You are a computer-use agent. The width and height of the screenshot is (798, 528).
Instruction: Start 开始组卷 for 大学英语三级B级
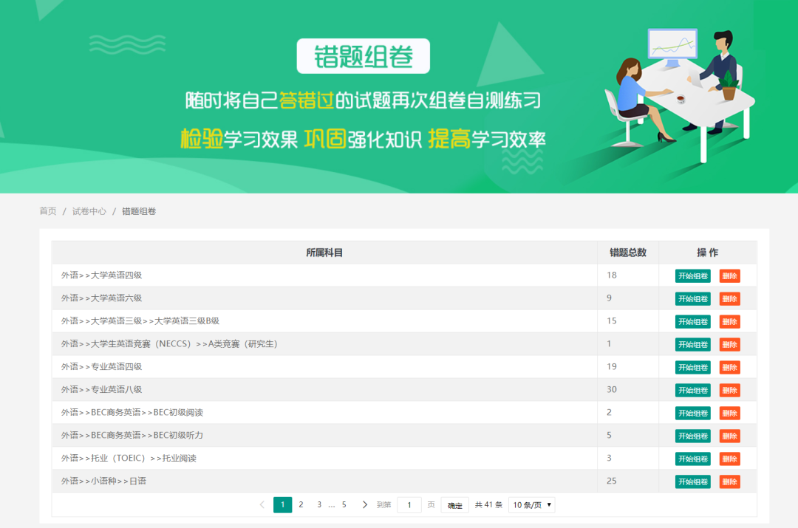point(692,322)
